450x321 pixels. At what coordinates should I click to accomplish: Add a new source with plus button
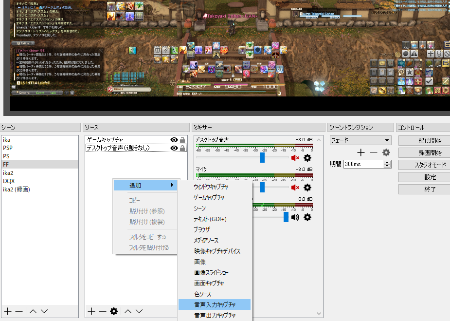(91, 311)
